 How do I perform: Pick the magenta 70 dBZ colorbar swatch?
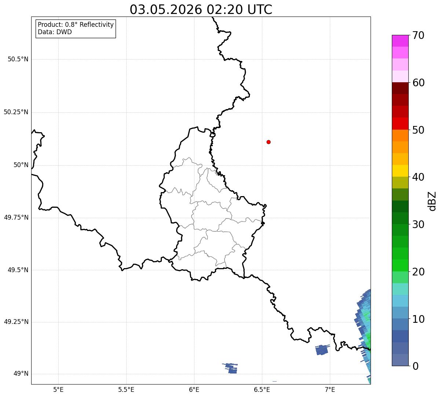tap(400, 41)
